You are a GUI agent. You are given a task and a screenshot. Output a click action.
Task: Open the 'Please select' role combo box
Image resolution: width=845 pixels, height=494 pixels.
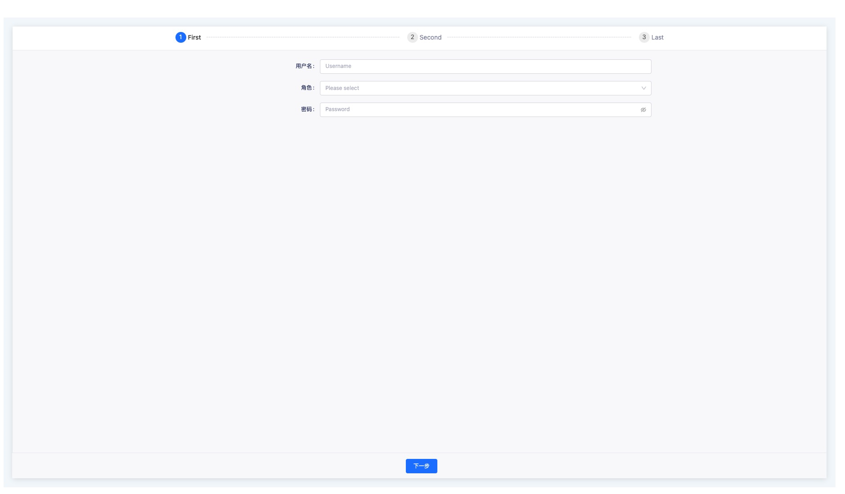point(485,88)
